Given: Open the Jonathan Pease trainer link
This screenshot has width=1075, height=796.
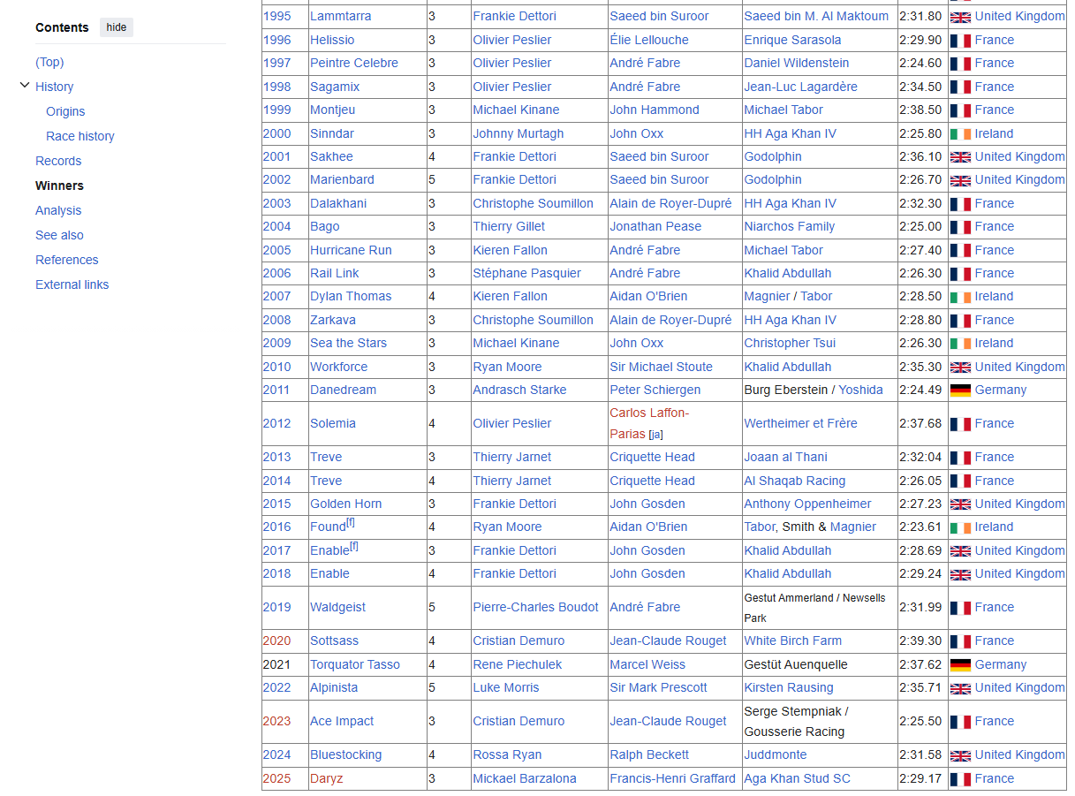Looking at the screenshot, I should (655, 226).
